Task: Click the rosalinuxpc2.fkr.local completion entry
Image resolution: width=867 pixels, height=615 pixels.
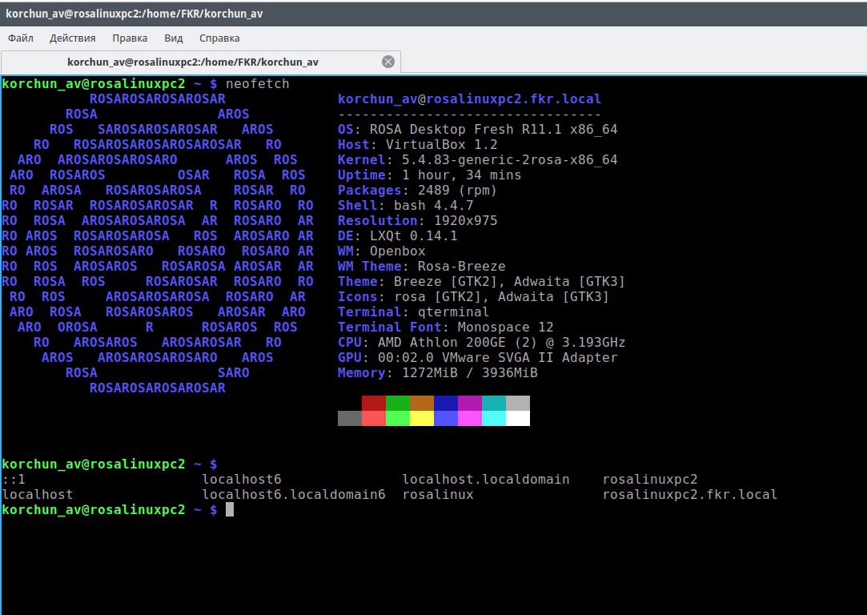Action: tap(689, 494)
